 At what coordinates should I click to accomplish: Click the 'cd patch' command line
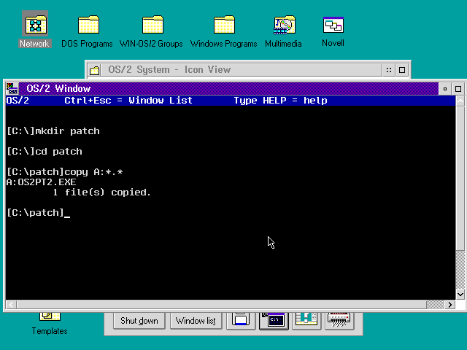click(x=45, y=152)
